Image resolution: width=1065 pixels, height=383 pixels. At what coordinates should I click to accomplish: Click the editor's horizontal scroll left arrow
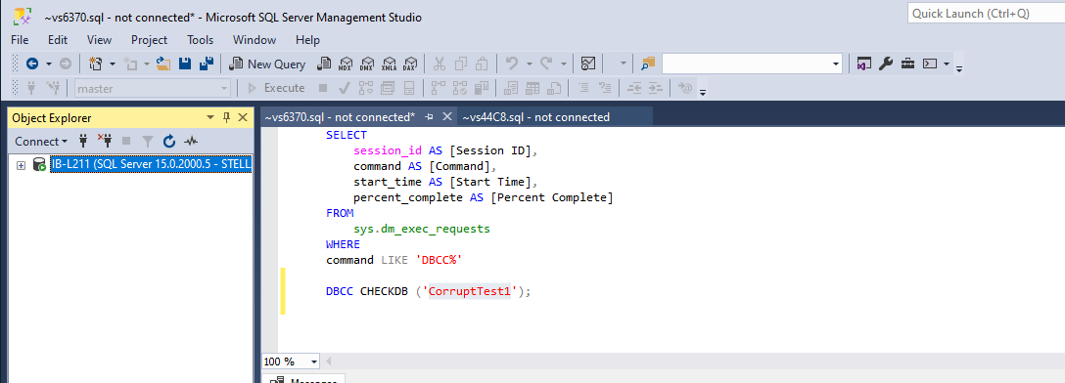329,362
